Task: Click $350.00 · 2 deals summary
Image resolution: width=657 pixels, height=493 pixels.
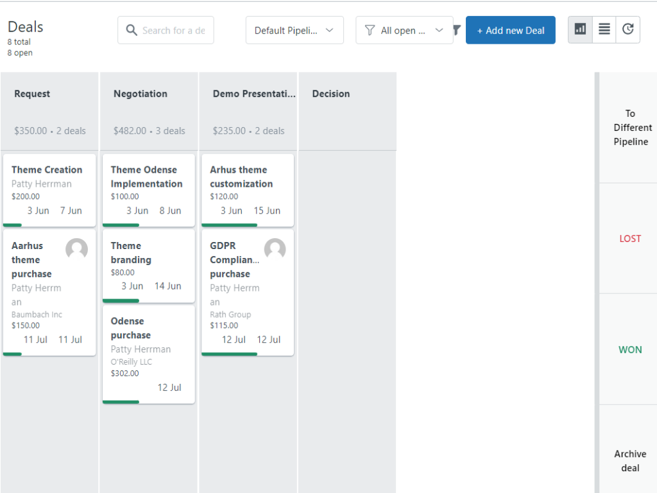Action: (50, 131)
